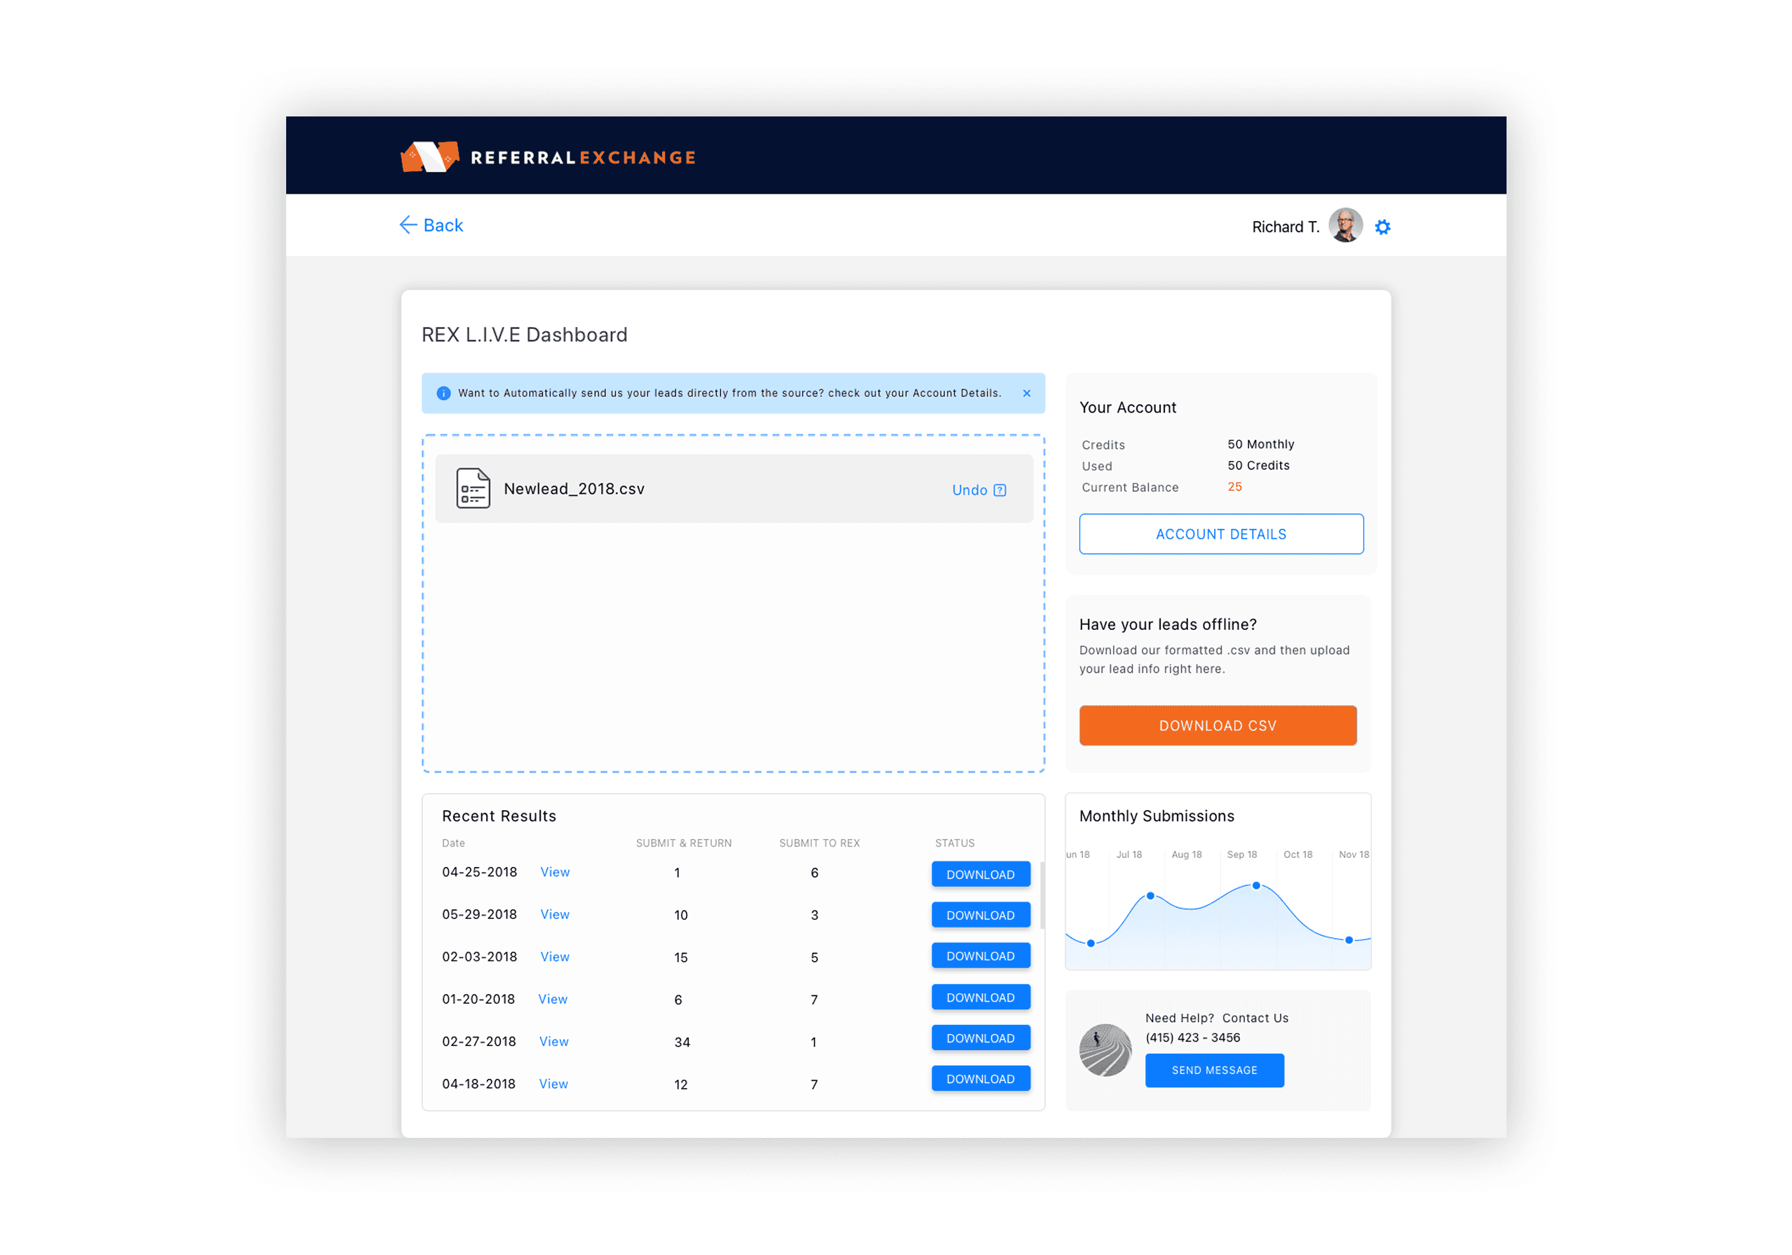The image size is (1792, 1255).
Task: Click the Back arrow icon
Action: click(407, 226)
